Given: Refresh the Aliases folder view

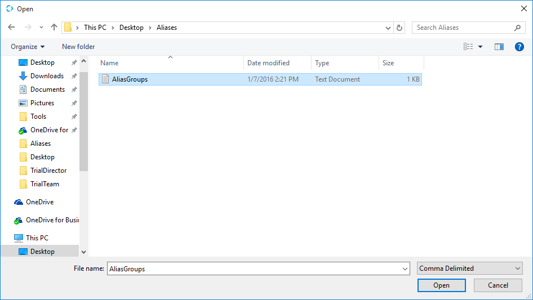Looking at the screenshot, I should click(399, 28).
